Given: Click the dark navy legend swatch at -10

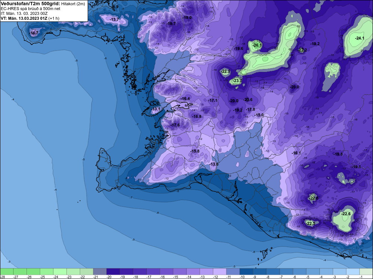Looking at the screenshot, I should tap(247, 272).
